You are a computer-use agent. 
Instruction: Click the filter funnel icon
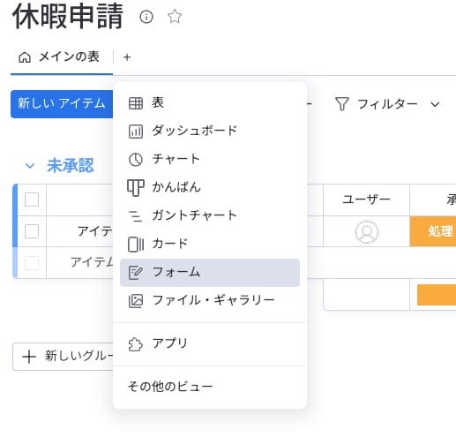point(341,104)
